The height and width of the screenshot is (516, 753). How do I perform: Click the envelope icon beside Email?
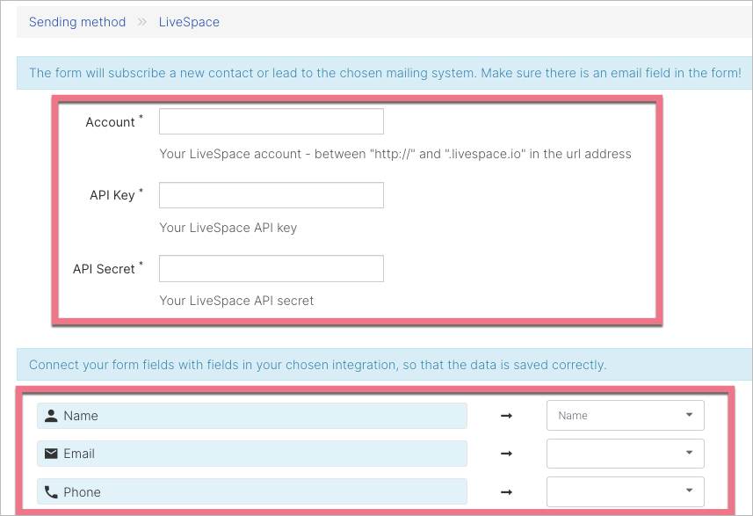pos(50,454)
